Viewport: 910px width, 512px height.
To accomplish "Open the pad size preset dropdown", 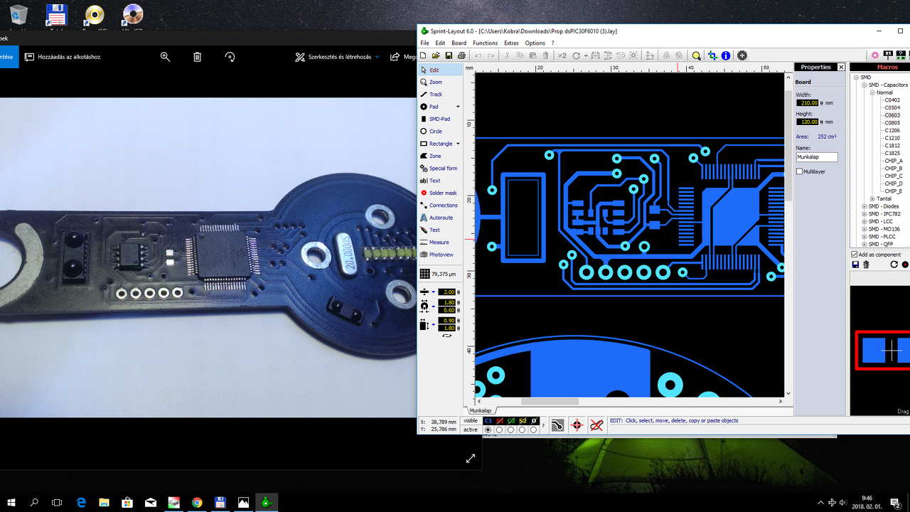I will coord(433,306).
